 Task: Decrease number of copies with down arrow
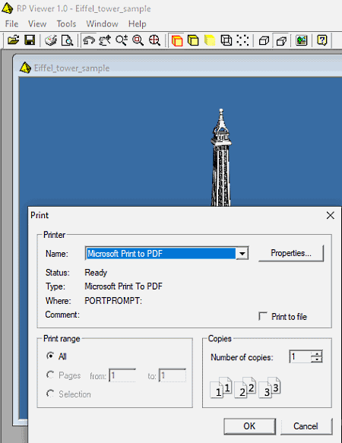[317, 360]
